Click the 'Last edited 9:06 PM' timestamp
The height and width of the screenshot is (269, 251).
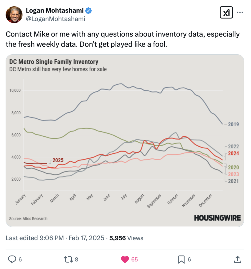[35, 238]
